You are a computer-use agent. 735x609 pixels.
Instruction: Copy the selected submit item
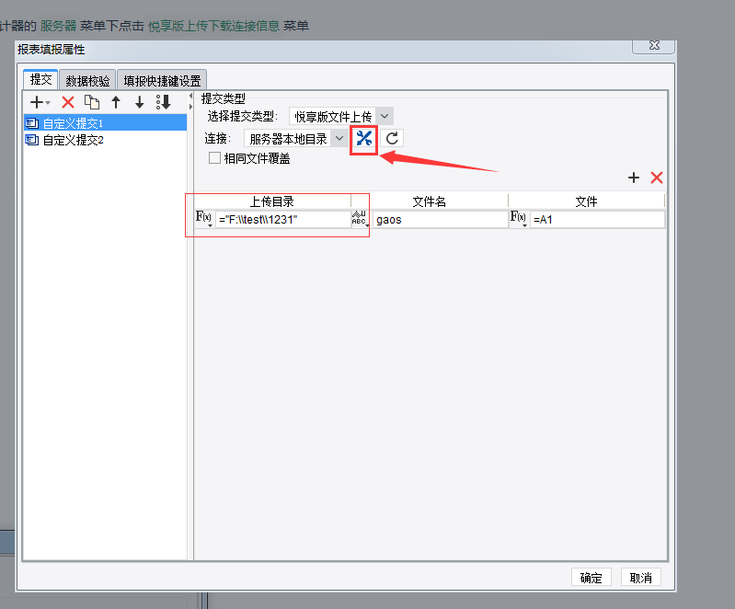point(91,102)
